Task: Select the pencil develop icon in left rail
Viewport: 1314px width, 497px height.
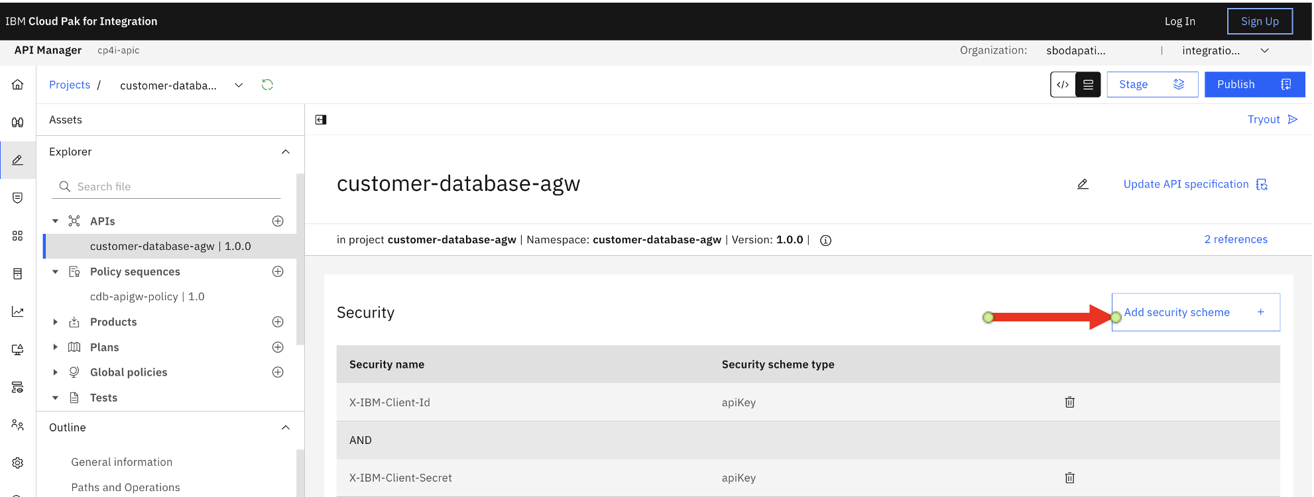Action: pos(18,160)
